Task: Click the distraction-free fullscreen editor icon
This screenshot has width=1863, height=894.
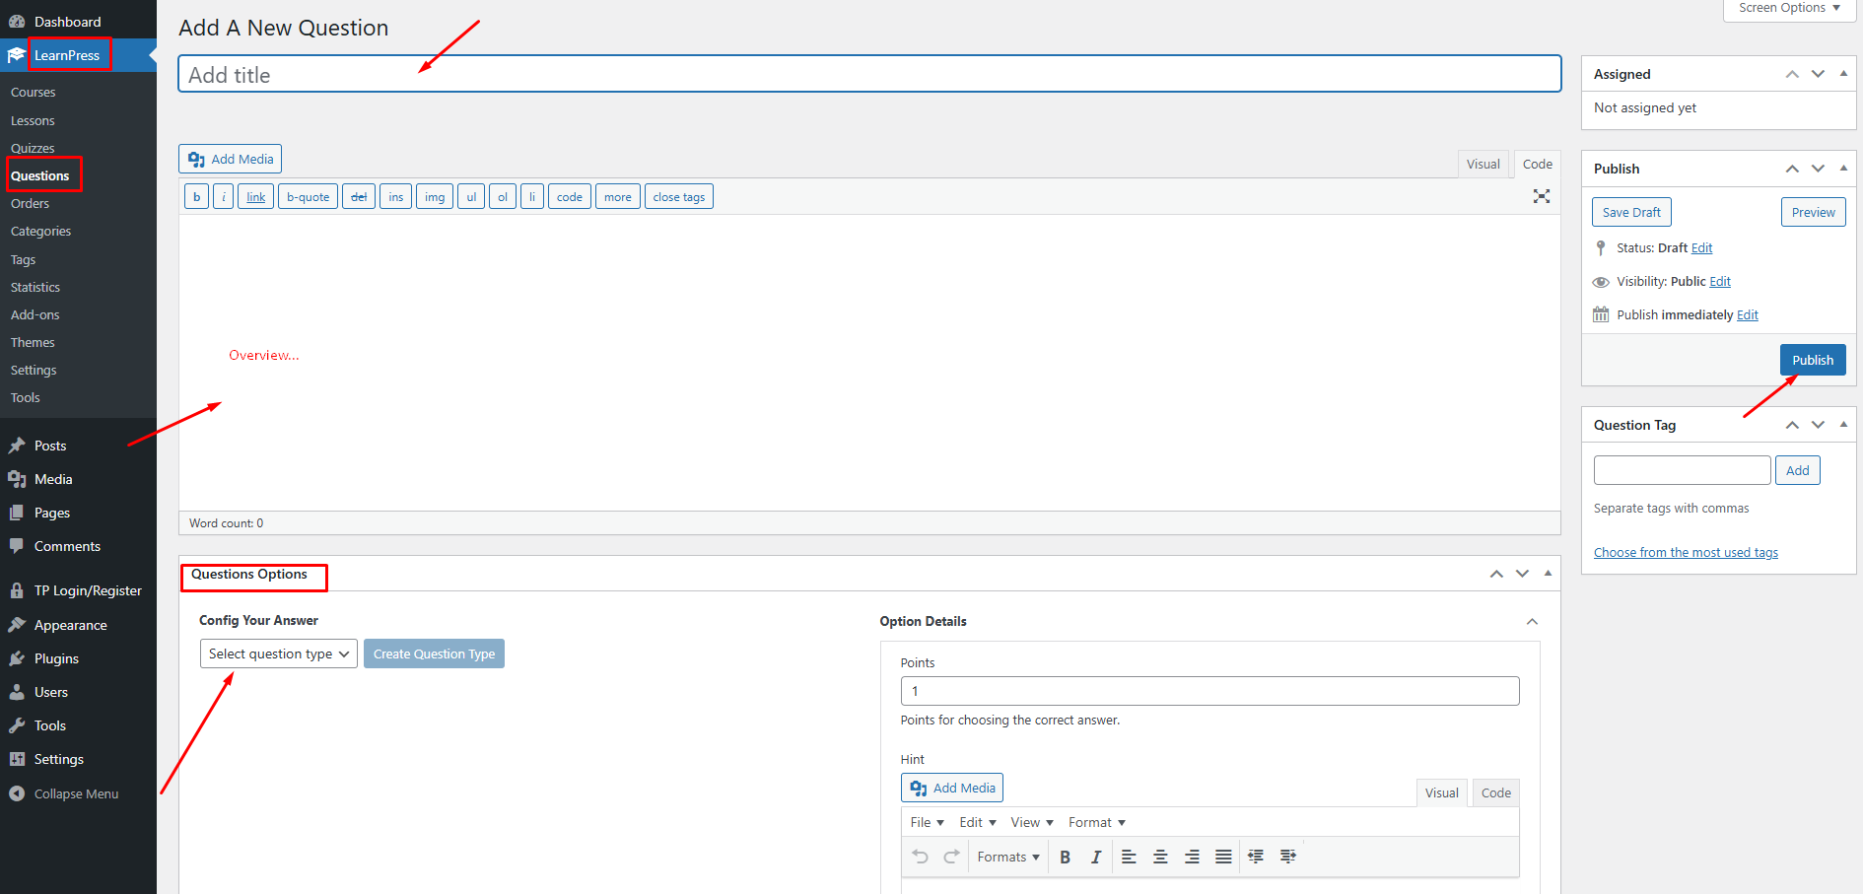Action: pyautogui.click(x=1541, y=196)
